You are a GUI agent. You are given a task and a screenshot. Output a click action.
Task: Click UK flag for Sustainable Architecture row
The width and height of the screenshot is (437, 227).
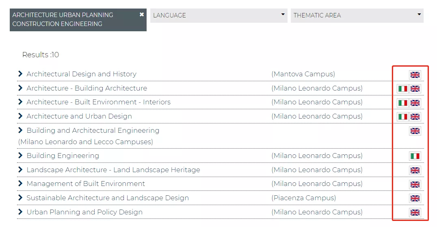click(415, 199)
